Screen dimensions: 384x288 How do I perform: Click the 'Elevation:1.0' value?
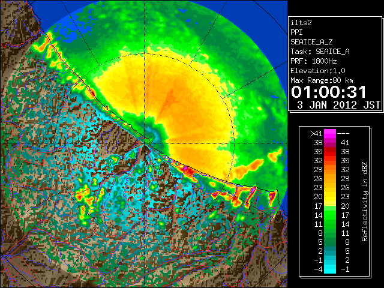pyautogui.click(x=318, y=71)
